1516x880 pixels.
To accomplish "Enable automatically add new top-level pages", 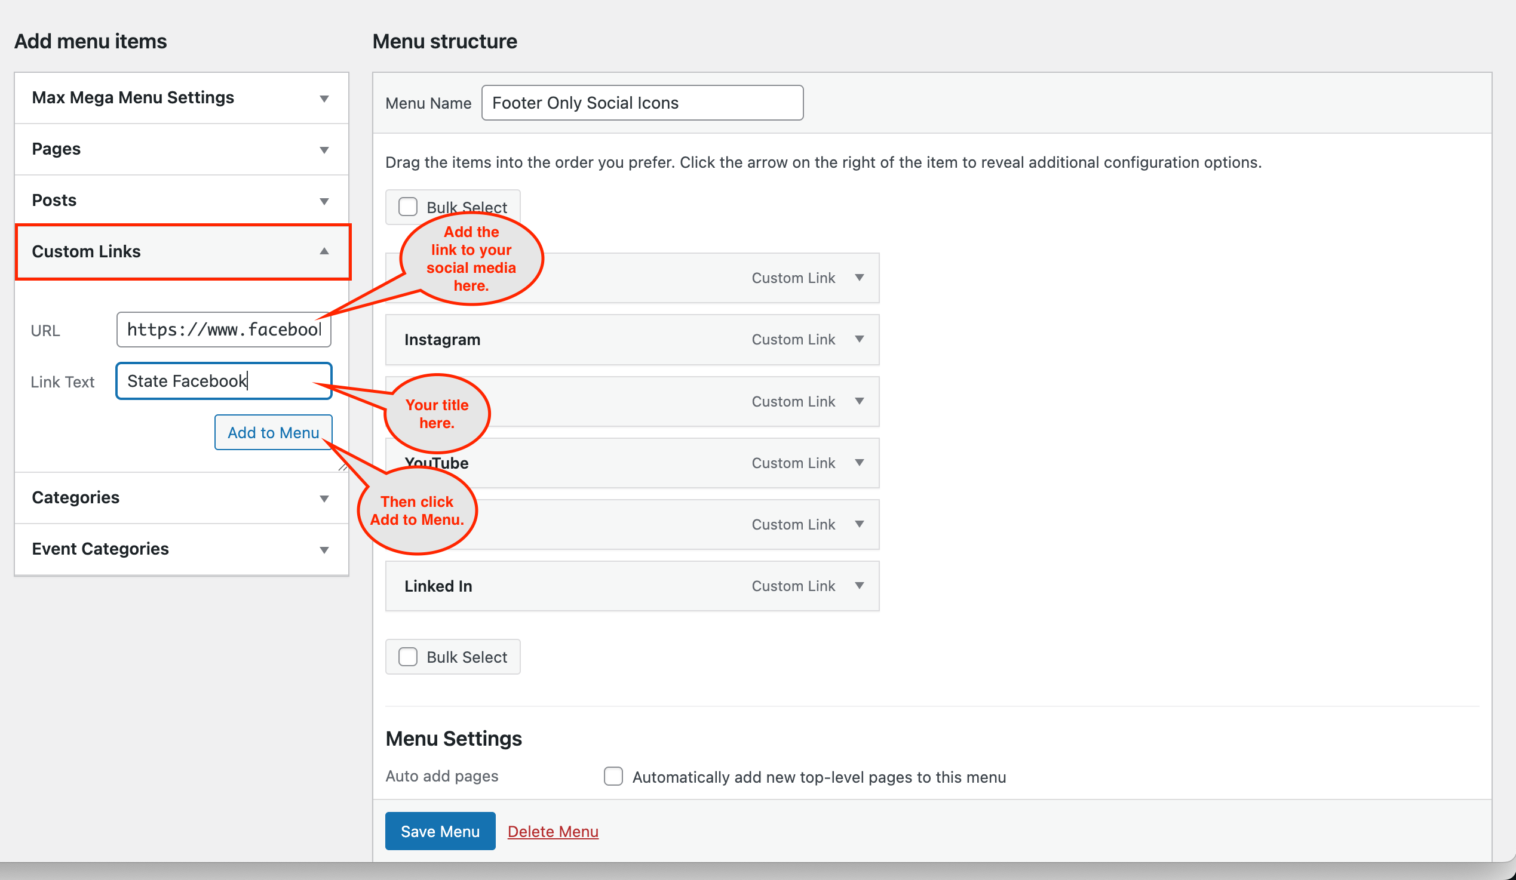I will [613, 777].
